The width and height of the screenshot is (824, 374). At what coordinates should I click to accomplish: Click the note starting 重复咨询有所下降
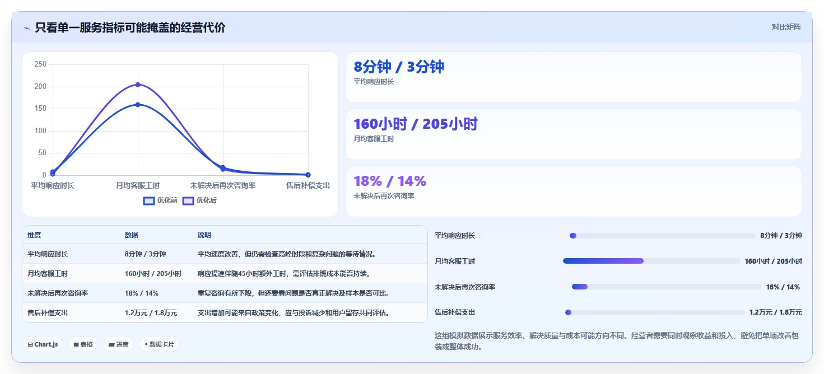[294, 293]
